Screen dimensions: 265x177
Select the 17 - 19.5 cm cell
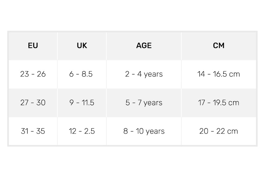(x=219, y=103)
